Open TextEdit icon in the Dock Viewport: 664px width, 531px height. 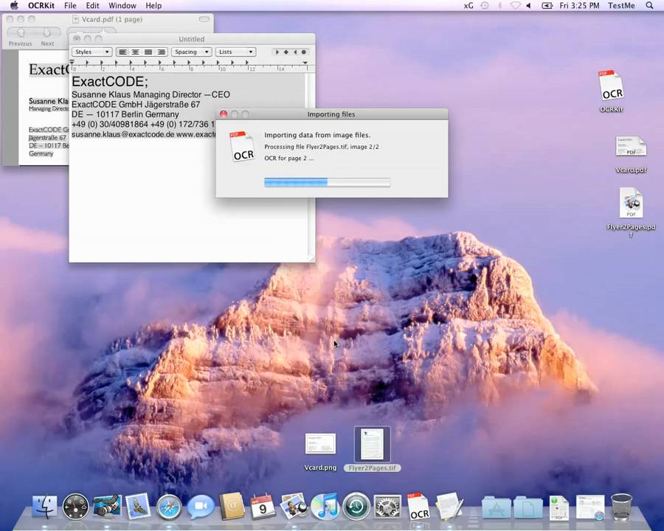tap(449, 507)
